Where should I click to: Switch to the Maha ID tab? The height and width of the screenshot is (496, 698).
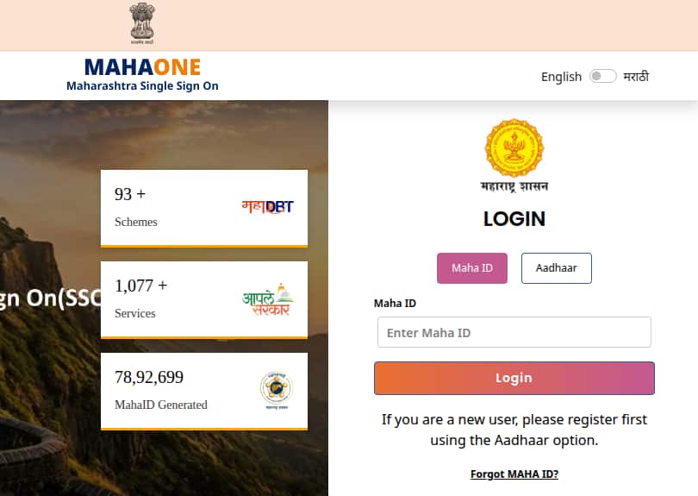point(472,267)
